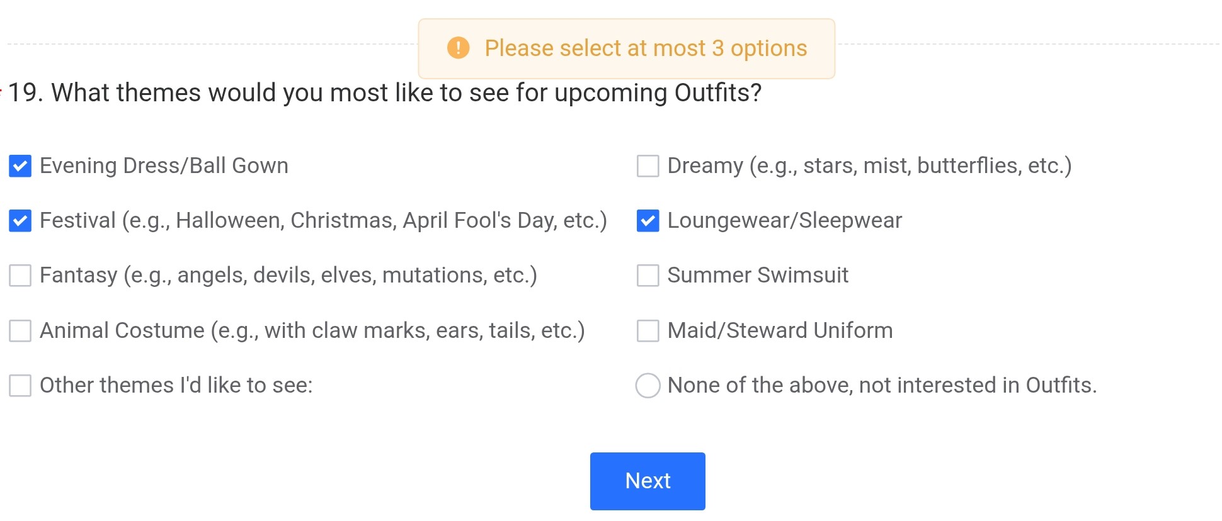Enable the Animal Costume checkbox
1222x521 pixels.
click(x=20, y=330)
